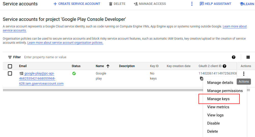Select Delete in actions menu
Image resolution: width=255 pixels, height=137 pixels.
coord(225,131)
